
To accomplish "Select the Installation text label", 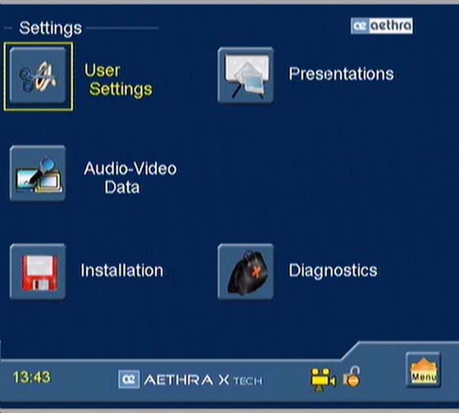I will (x=122, y=270).
